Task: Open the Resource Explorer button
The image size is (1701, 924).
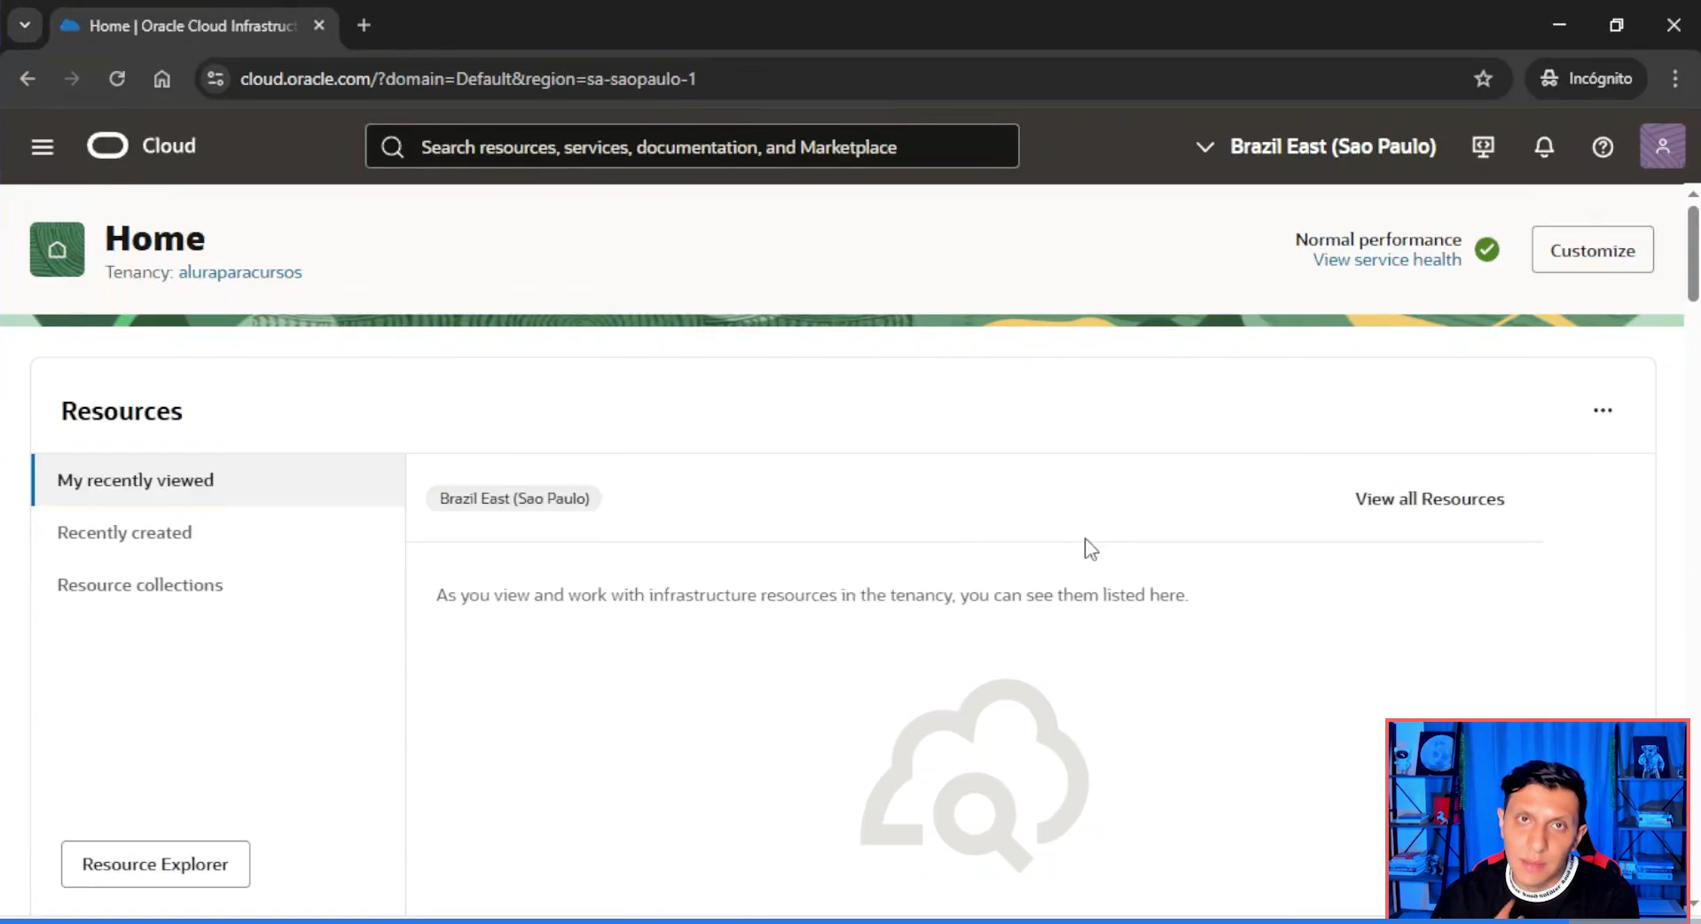Action: tap(155, 864)
